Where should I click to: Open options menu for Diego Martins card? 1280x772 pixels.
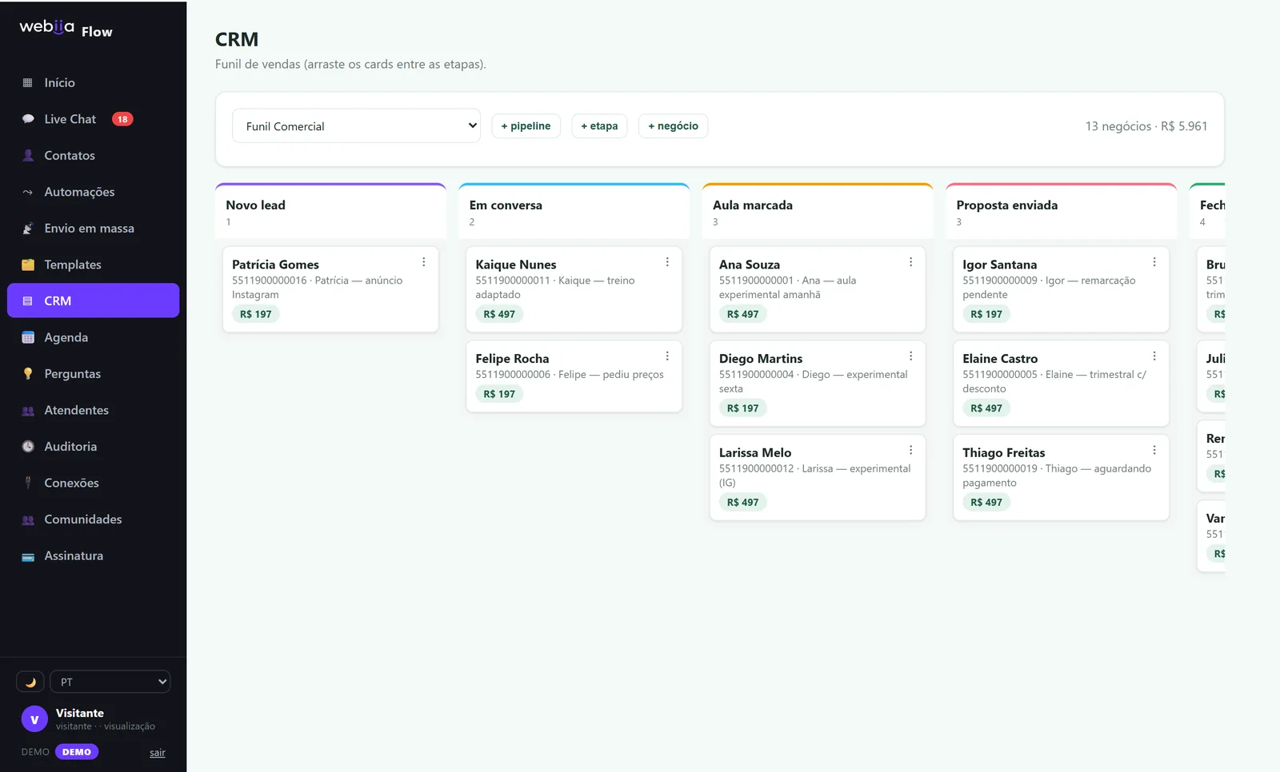click(x=910, y=356)
